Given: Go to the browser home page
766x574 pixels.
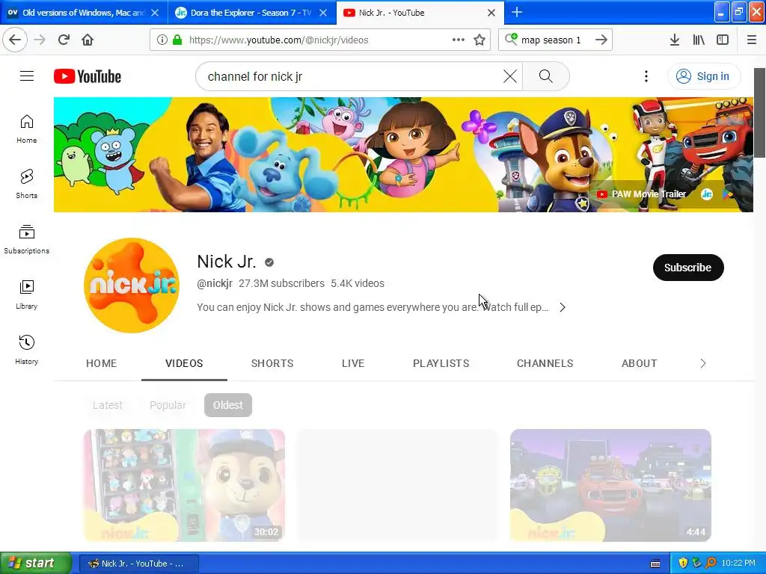Looking at the screenshot, I should click(x=88, y=40).
